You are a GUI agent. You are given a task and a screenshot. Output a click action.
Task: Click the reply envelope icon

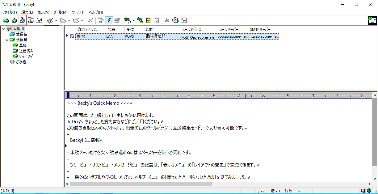(63, 20)
